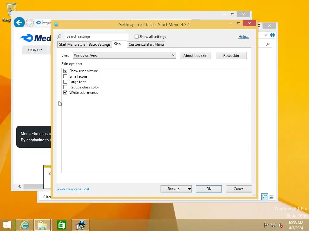Click the Reset skin button
Image resolution: width=309 pixels, height=231 pixels.
tap(231, 56)
